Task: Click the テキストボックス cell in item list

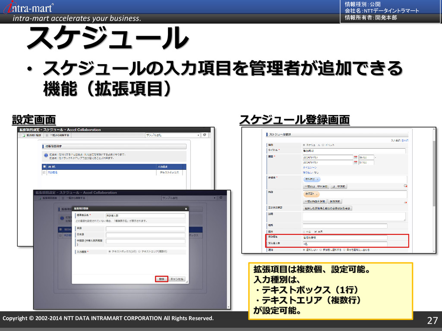Action: 169,172
